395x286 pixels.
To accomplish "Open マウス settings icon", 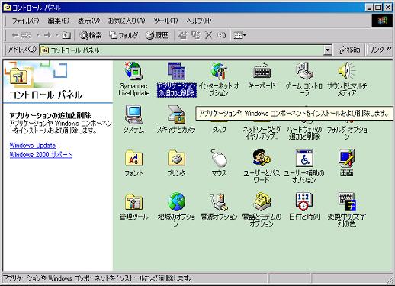I will (219, 158).
